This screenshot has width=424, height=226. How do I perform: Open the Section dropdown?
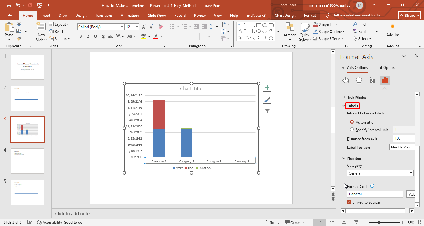point(59,39)
